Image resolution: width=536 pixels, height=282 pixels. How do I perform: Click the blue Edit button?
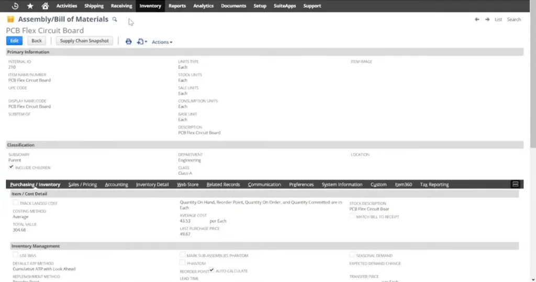tap(14, 41)
